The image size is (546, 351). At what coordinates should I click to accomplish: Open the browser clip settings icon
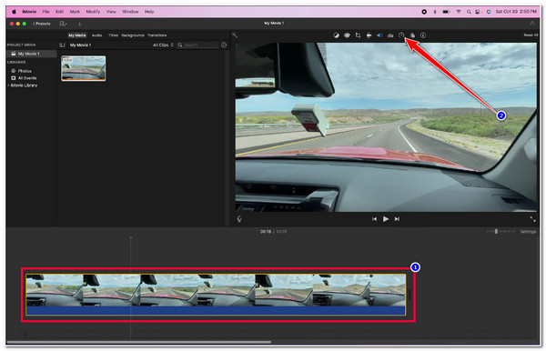224,45
